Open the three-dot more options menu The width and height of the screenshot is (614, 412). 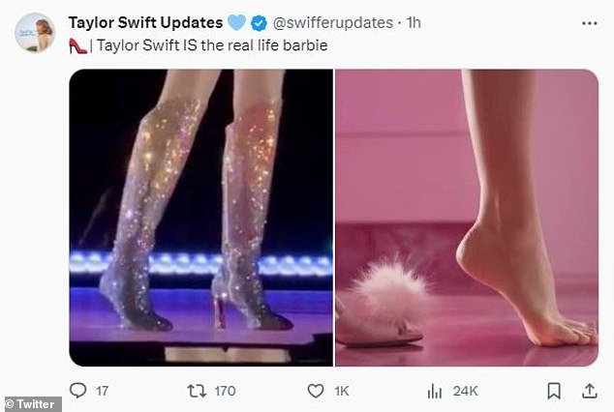point(590,23)
